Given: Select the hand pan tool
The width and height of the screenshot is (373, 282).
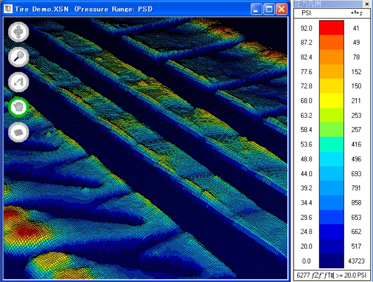Looking at the screenshot, I should point(19,107).
